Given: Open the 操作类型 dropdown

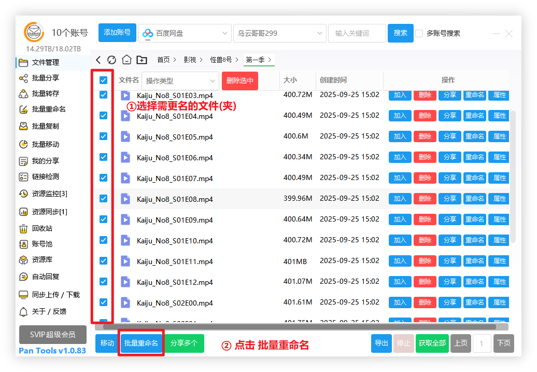Looking at the screenshot, I should [x=180, y=81].
